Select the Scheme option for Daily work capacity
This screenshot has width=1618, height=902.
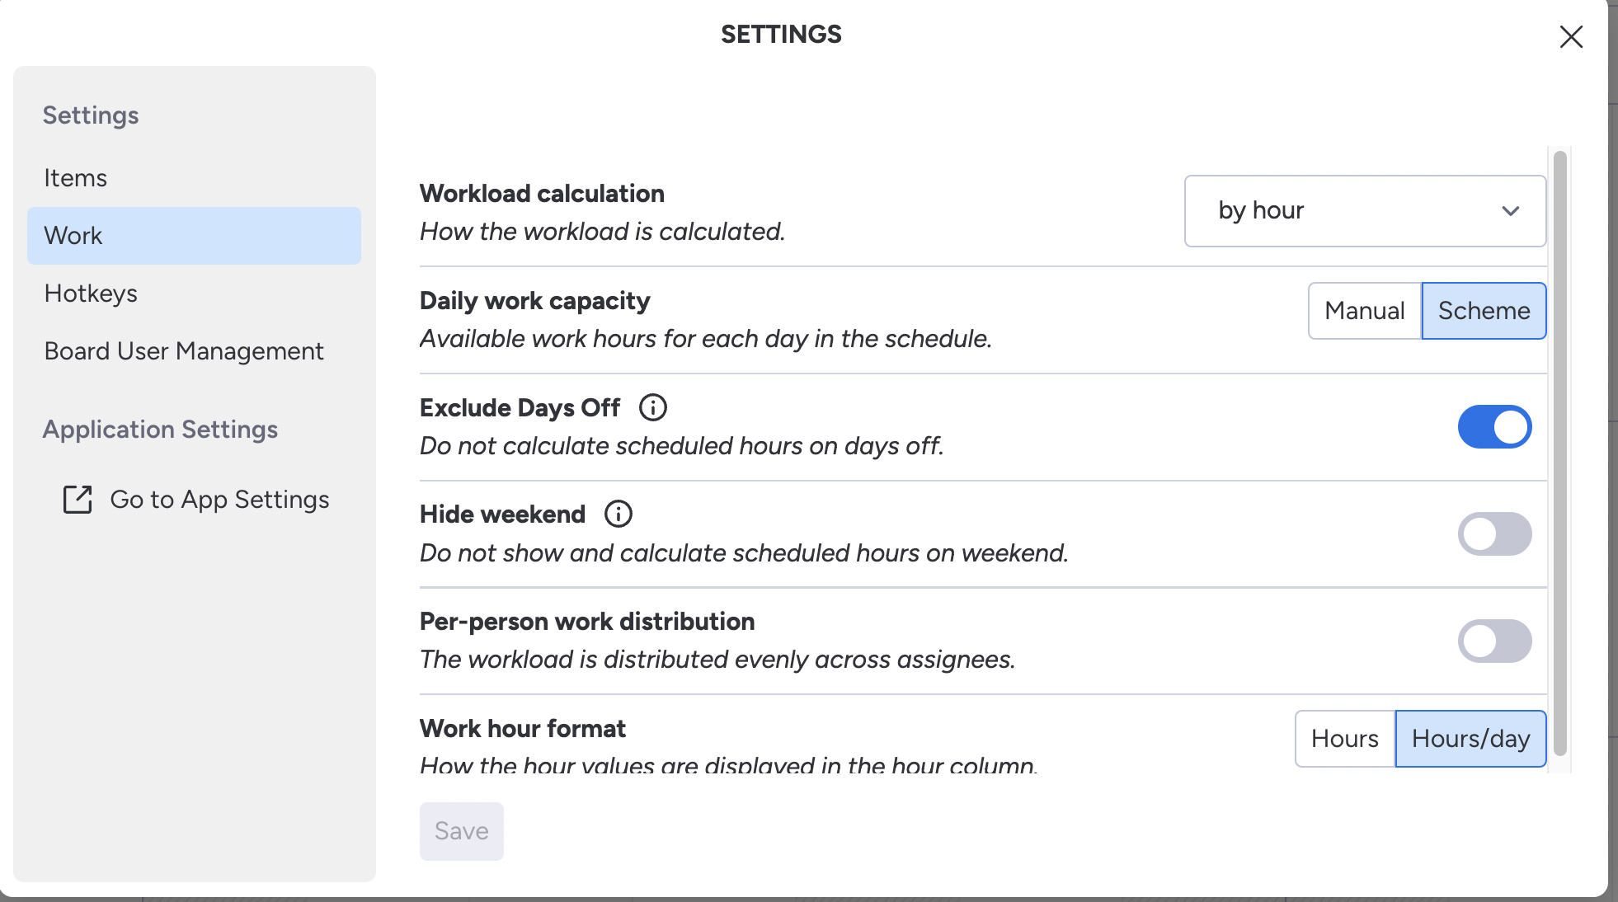[x=1484, y=311]
